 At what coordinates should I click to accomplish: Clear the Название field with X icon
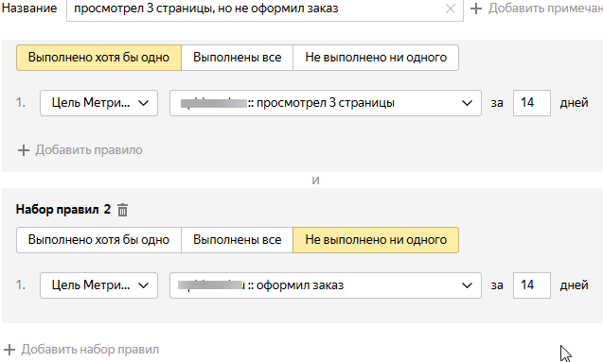click(x=451, y=9)
